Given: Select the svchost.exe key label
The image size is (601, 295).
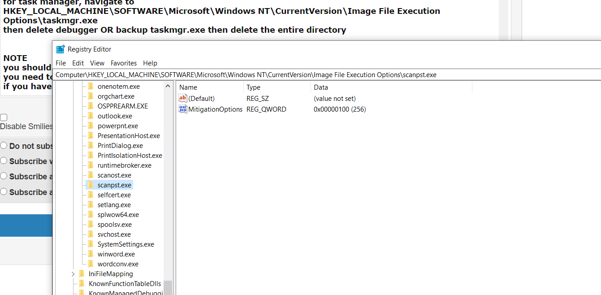Looking at the screenshot, I should point(114,234).
